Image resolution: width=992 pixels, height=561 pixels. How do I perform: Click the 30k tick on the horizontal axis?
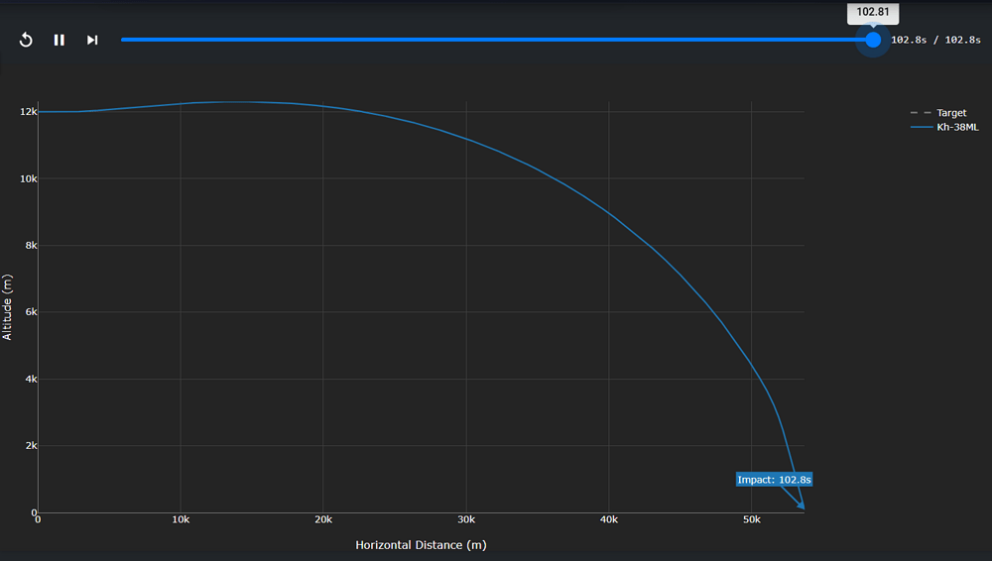click(x=466, y=520)
